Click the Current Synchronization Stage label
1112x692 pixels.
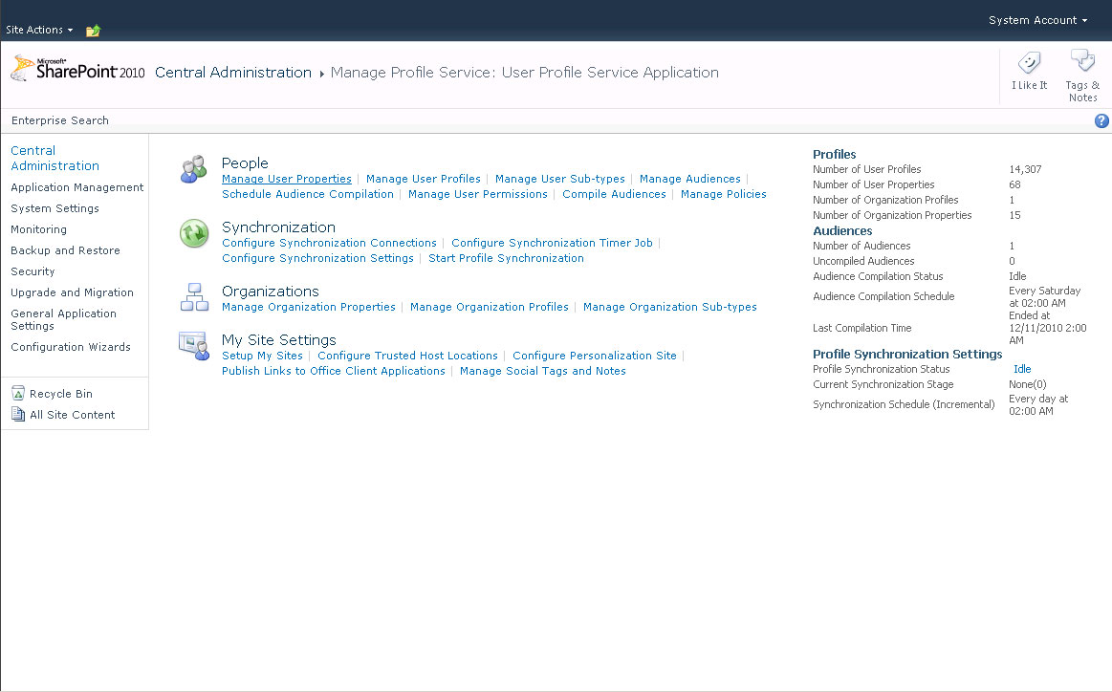(x=883, y=384)
